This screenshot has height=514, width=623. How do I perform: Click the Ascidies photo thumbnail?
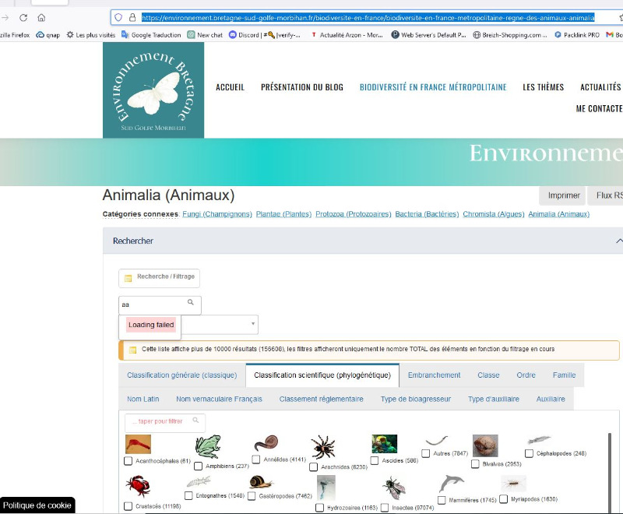[384, 444]
